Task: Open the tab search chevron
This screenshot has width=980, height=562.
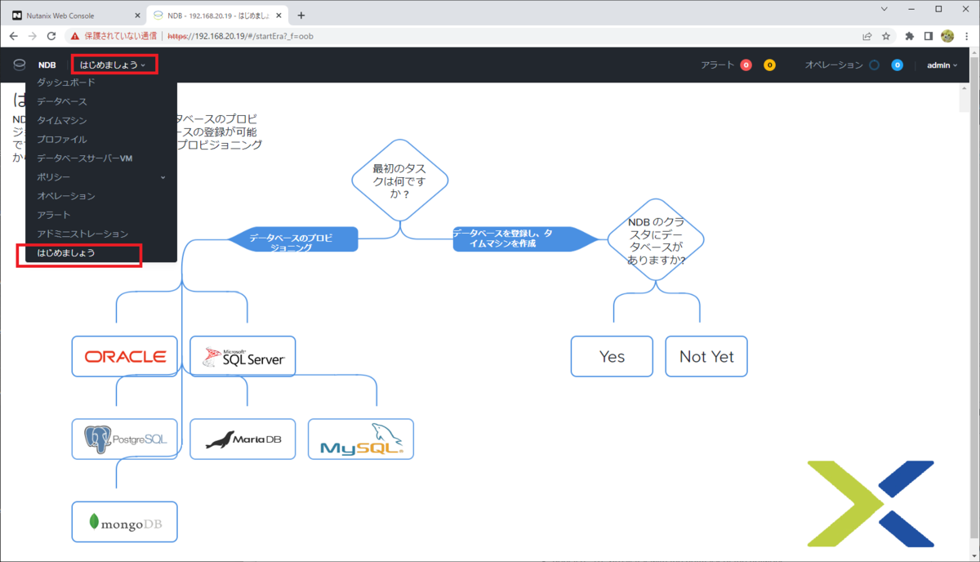Action: point(886,8)
